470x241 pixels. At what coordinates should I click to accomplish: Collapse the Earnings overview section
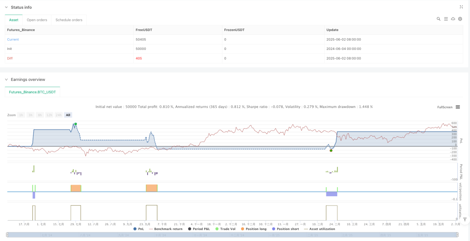pos(6,79)
